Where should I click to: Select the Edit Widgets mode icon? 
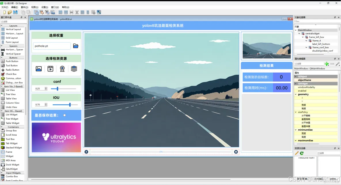(x=36, y=12)
